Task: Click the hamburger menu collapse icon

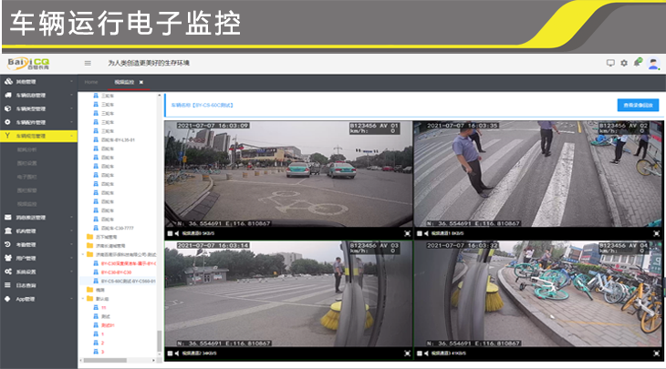Action: pos(88,63)
